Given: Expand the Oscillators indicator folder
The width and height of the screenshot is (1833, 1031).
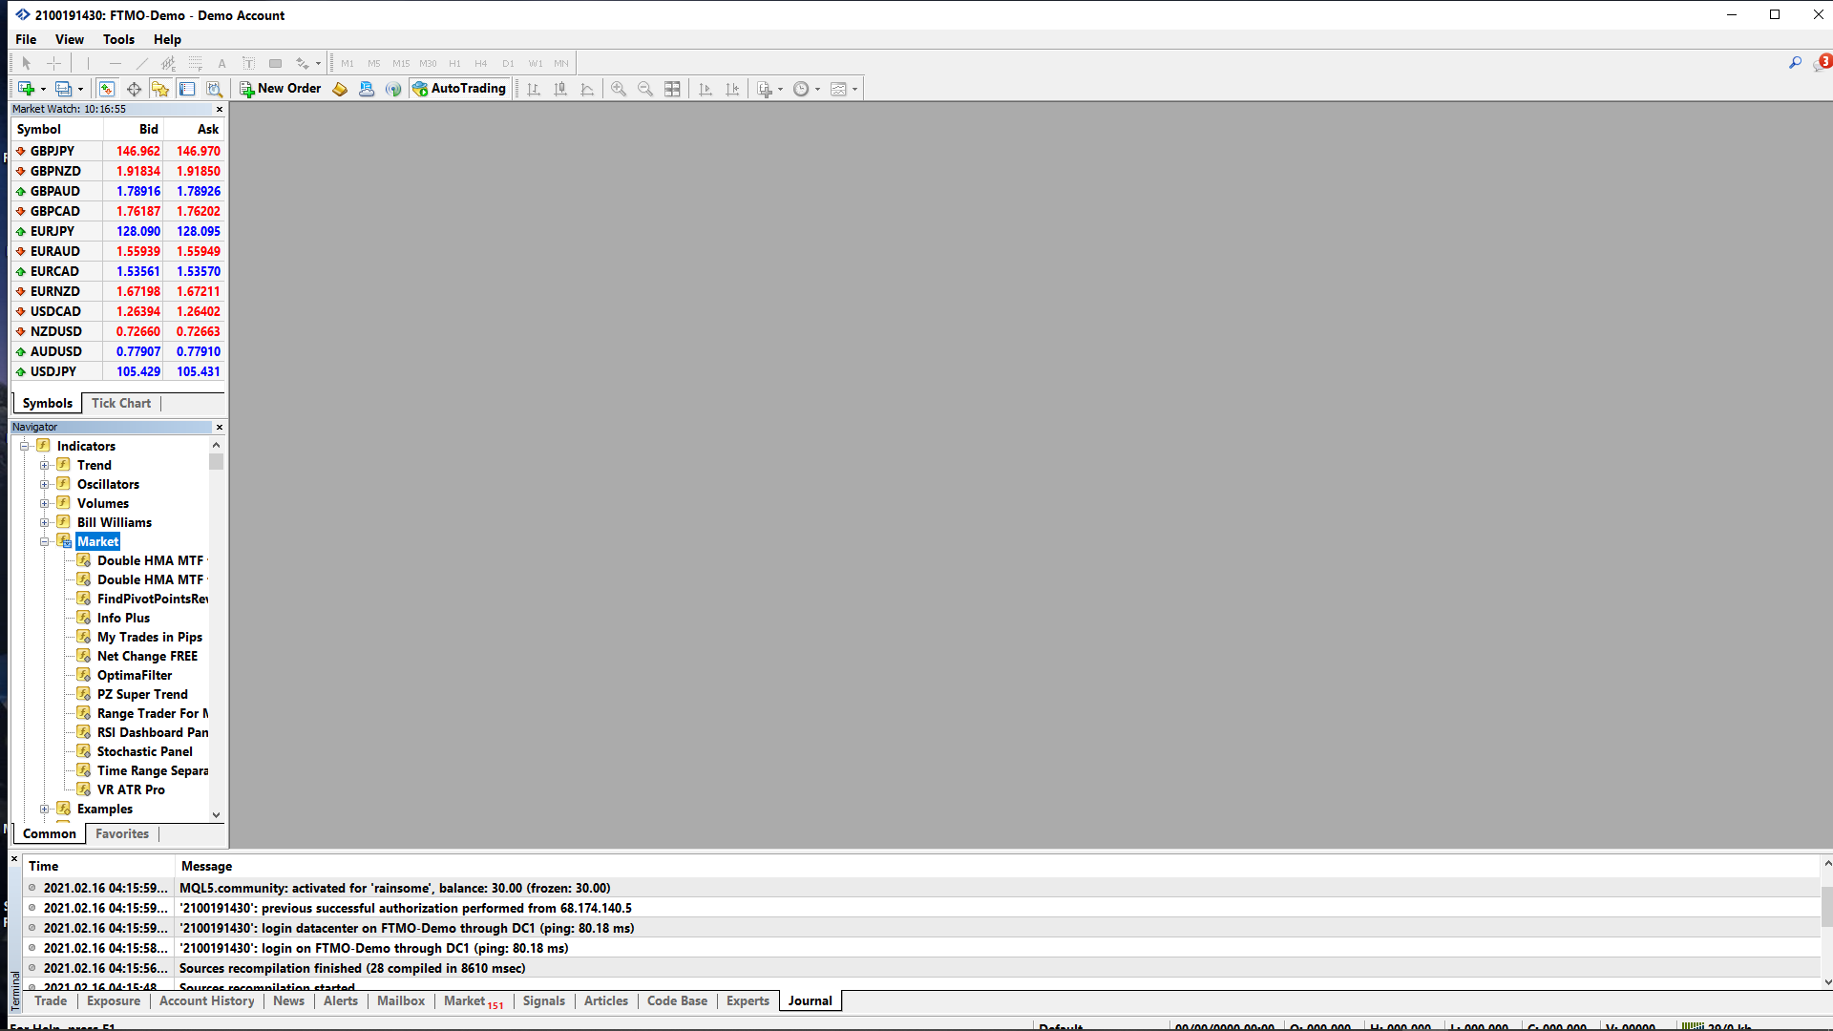Looking at the screenshot, I should [x=44, y=484].
